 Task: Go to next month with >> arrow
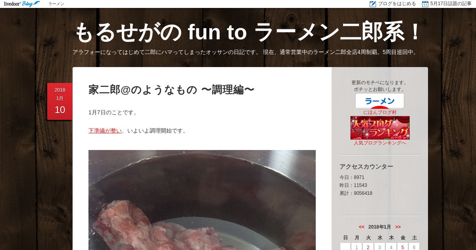(398, 227)
